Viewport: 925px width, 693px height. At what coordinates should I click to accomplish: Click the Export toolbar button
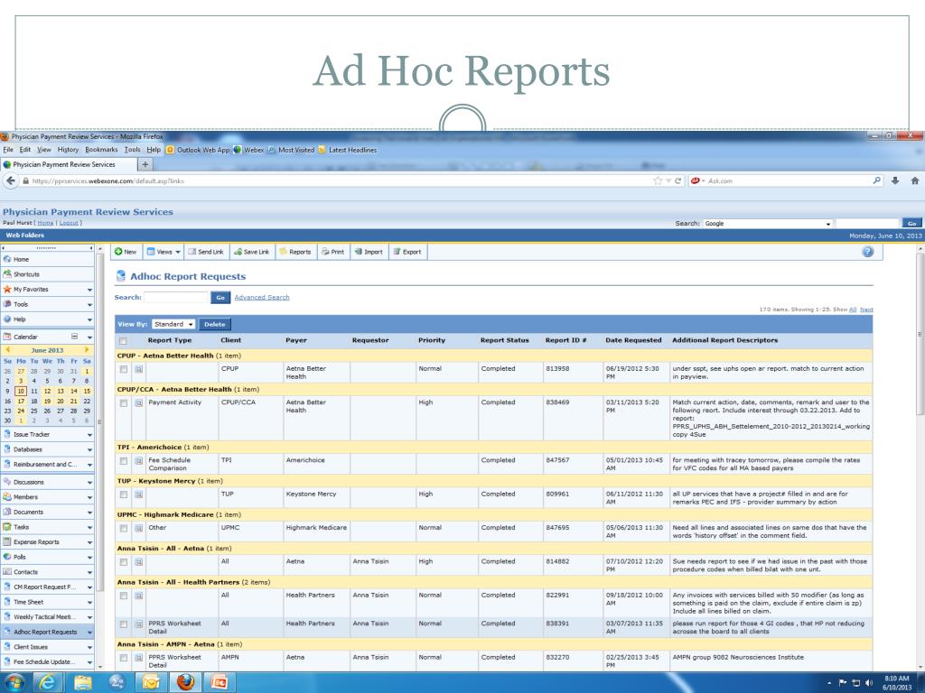pos(407,252)
